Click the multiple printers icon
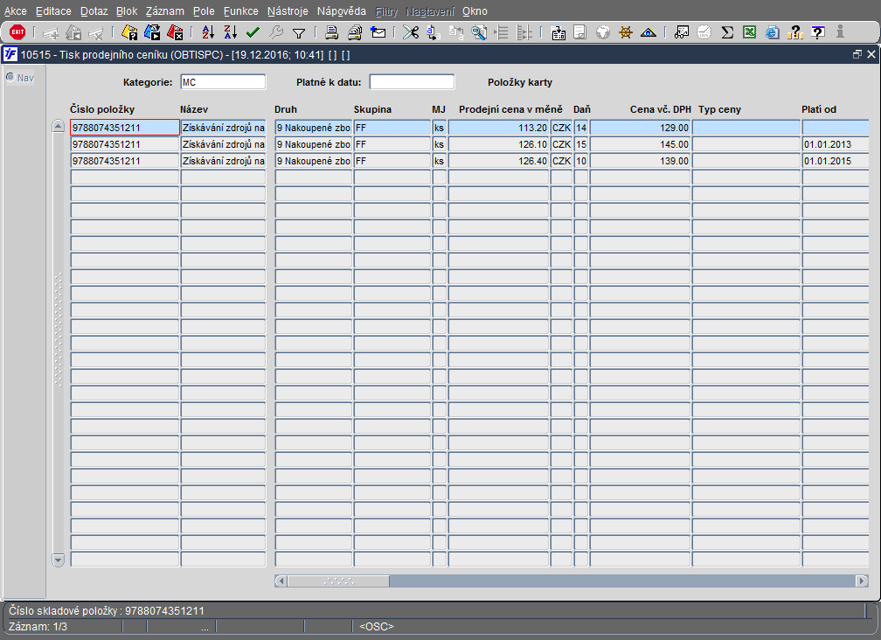 (355, 32)
